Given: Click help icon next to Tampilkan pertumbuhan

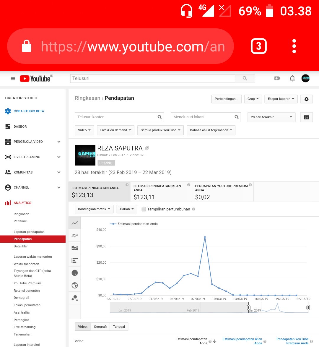Looking at the screenshot, I should [x=193, y=209].
